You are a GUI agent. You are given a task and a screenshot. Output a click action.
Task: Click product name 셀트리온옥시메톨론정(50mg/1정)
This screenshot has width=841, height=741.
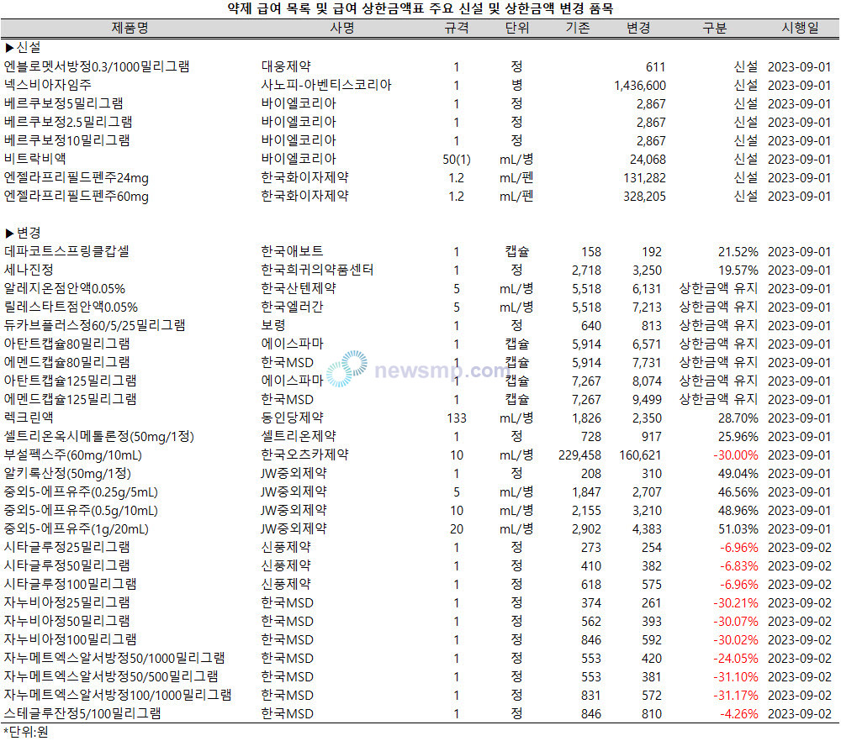(98, 437)
